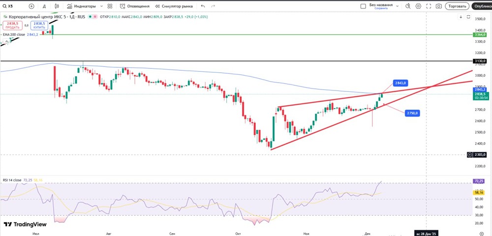The image size is (492, 236).
Task: Click the current price label 2838,5 on scale
Action: (480, 94)
